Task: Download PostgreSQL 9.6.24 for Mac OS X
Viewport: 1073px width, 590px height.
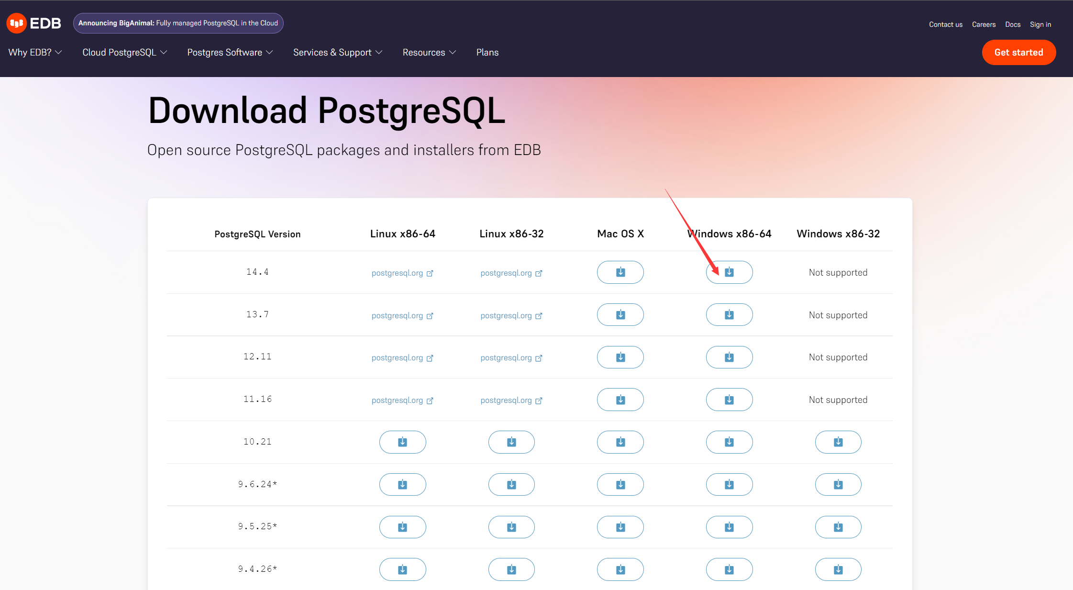Action: [620, 485]
